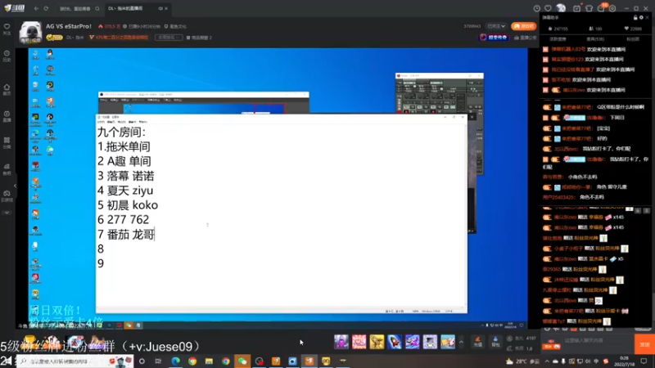Click text line '6 277 762' in notepad

124,220
